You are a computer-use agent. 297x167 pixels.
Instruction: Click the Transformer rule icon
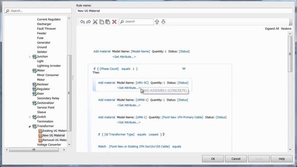(x=34, y=126)
